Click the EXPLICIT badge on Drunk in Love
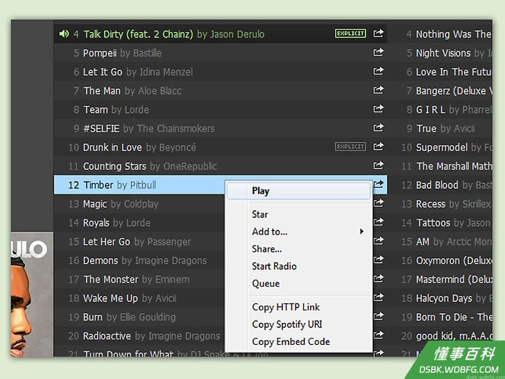This screenshot has width=505, height=379. 350,146
